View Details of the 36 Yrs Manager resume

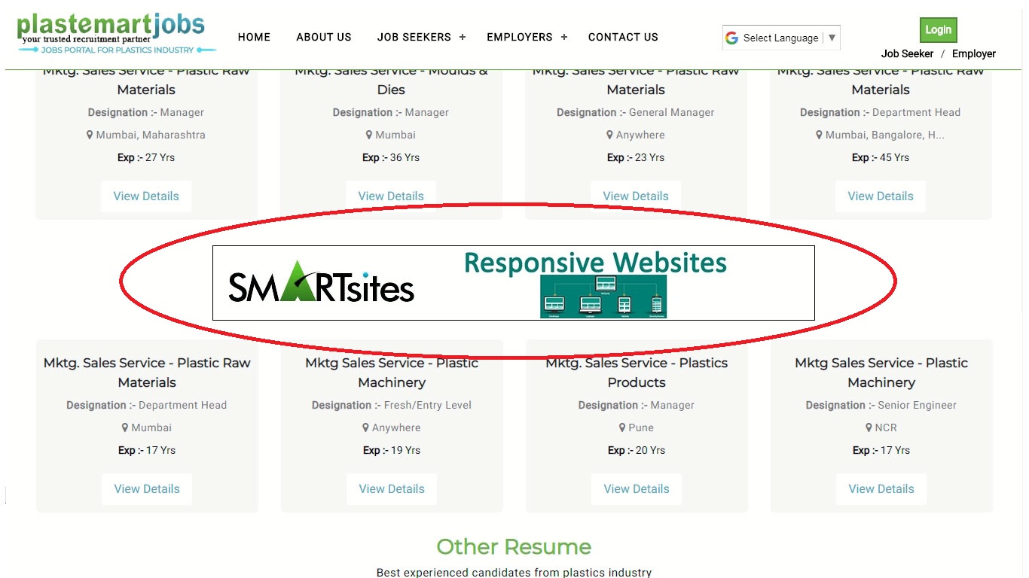[391, 196]
